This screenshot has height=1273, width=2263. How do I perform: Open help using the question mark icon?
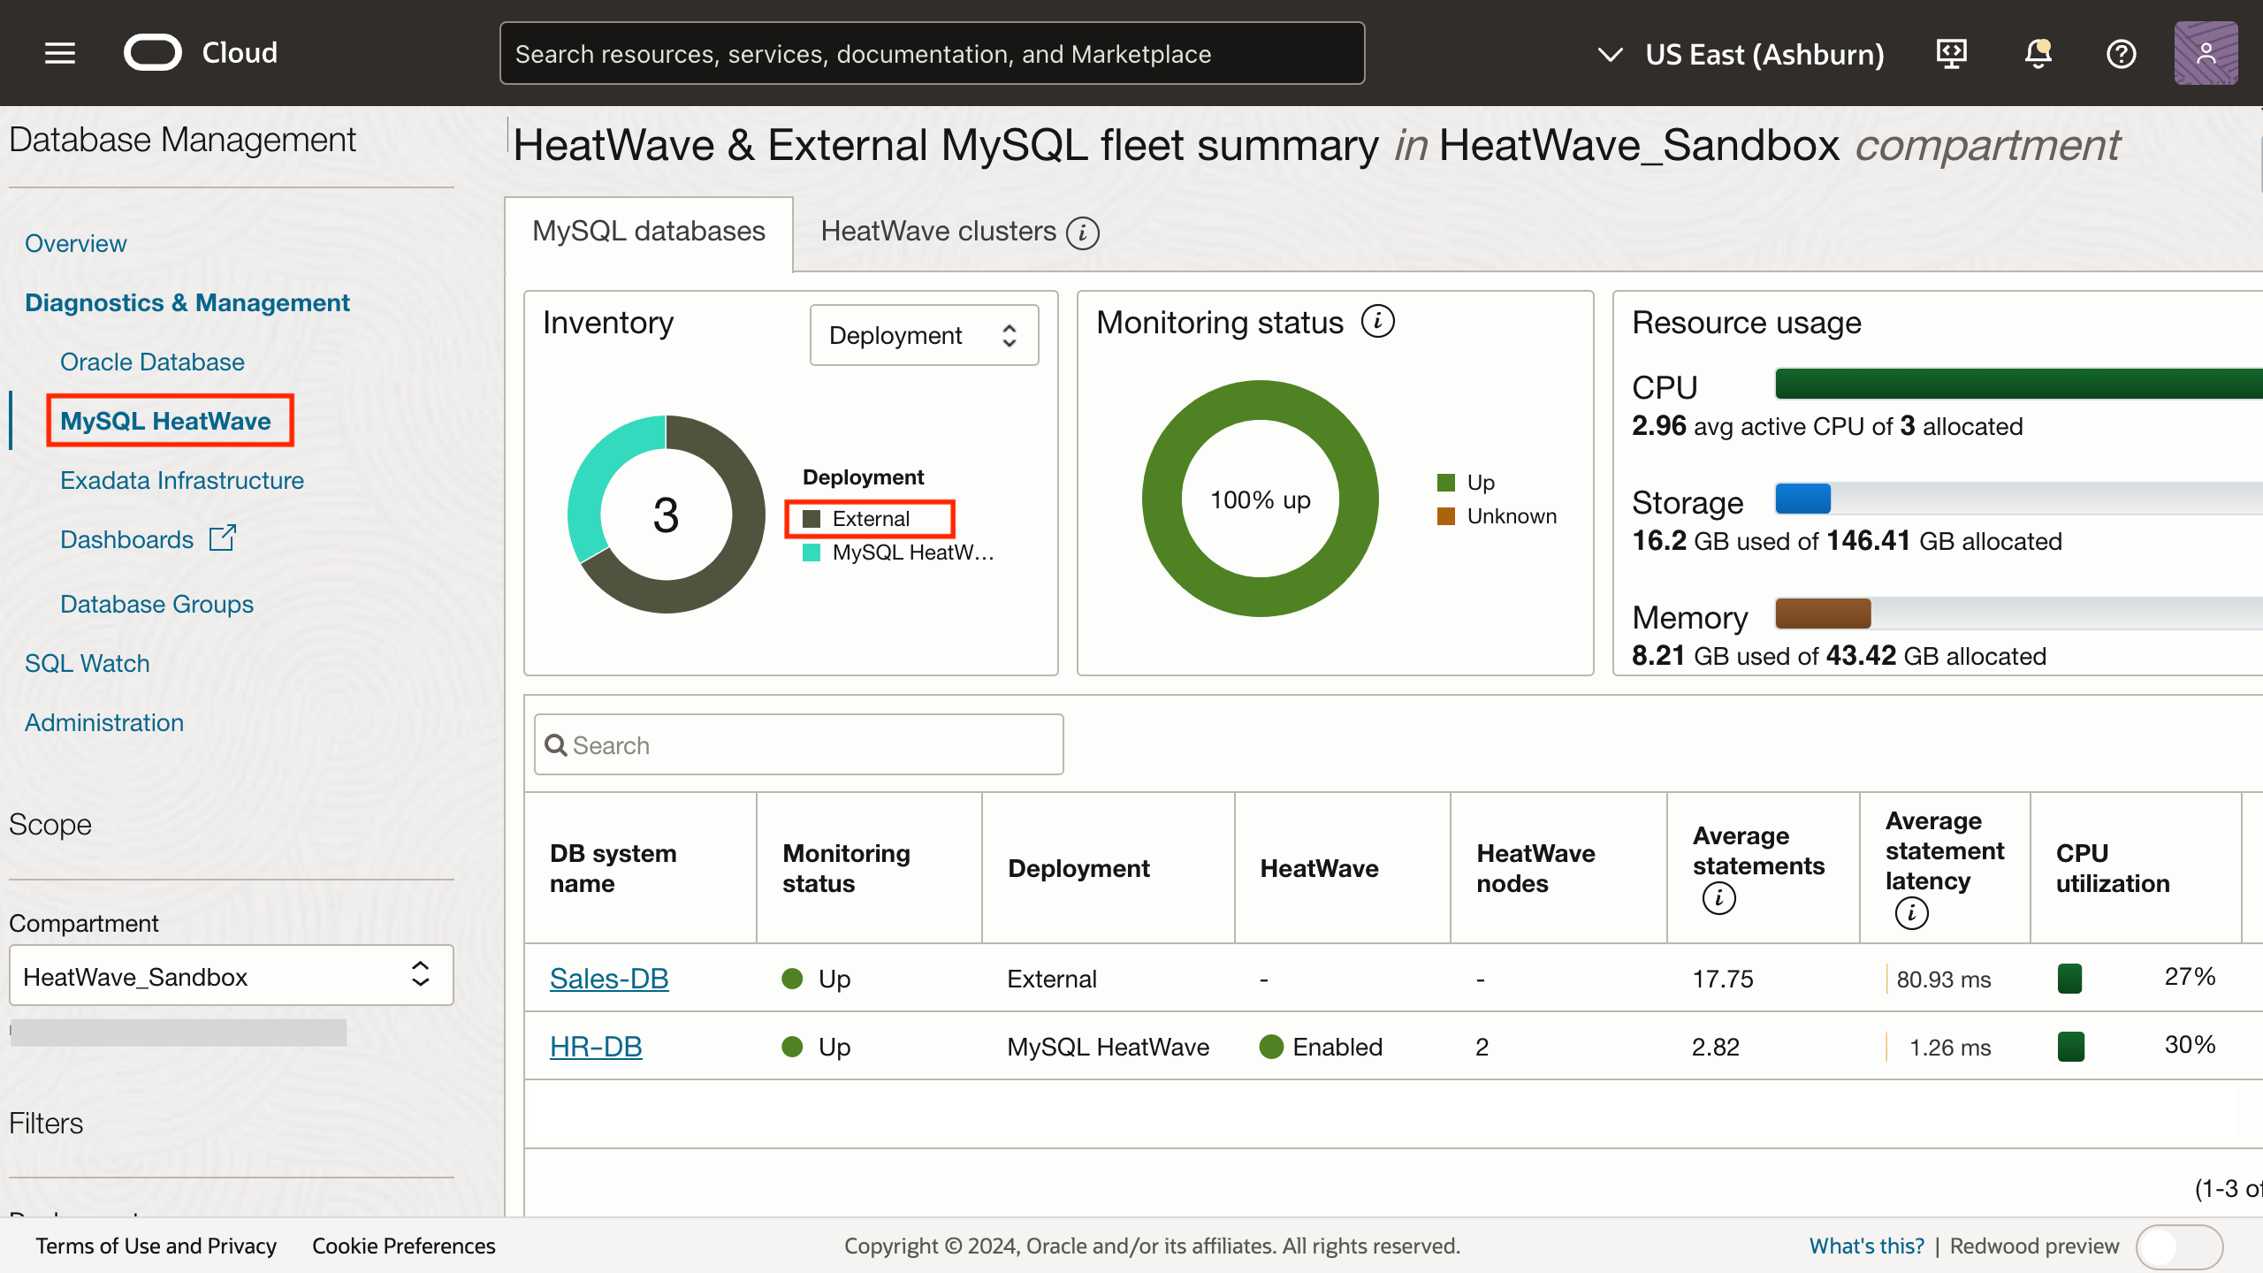point(2122,54)
